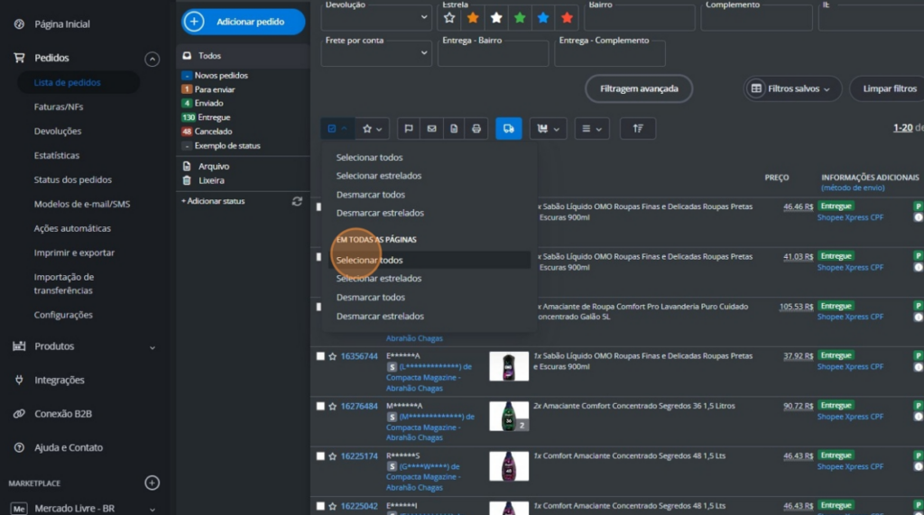Click the printer icon in toolbar

[476, 129]
